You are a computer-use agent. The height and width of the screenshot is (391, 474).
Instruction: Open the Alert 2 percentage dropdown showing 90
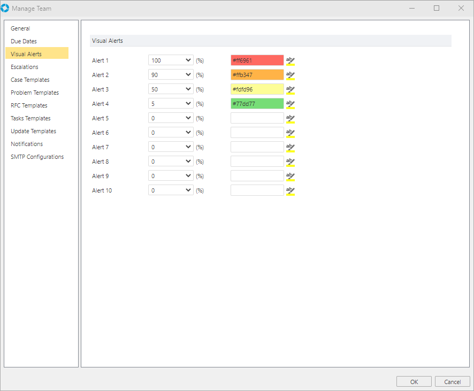pos(188,75)
